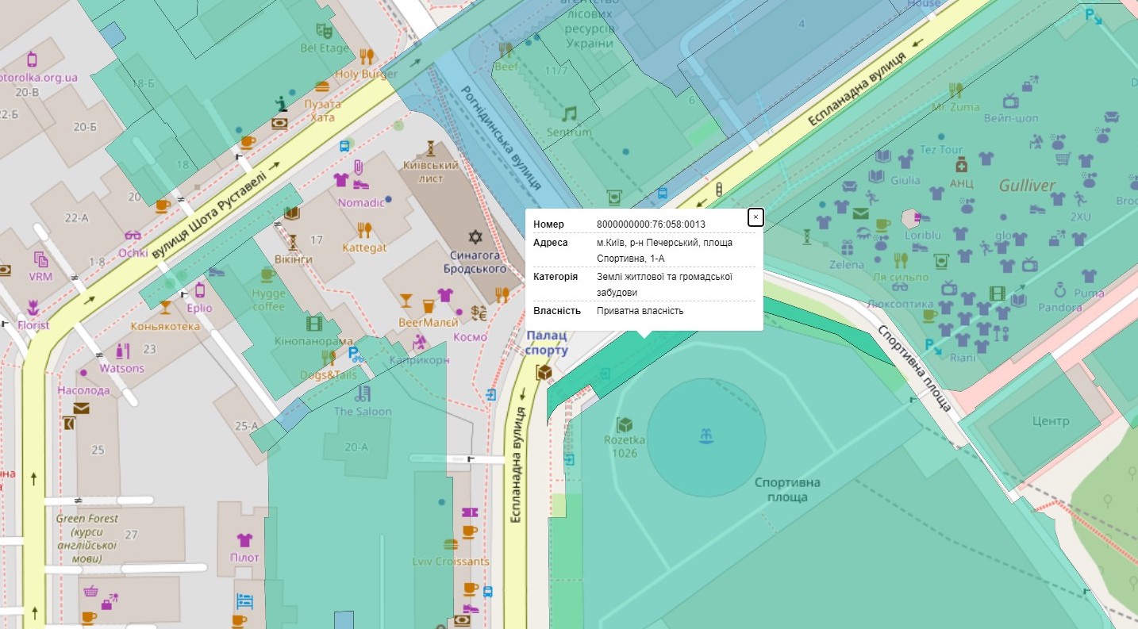
Task: Click the Lviv Croissants fast food icon
Action: click(x=451, y=545)
